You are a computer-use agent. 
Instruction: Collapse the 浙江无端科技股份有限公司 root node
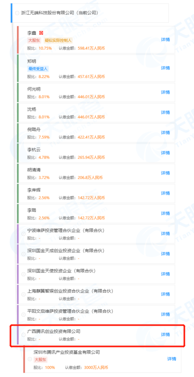click(17, 13)
